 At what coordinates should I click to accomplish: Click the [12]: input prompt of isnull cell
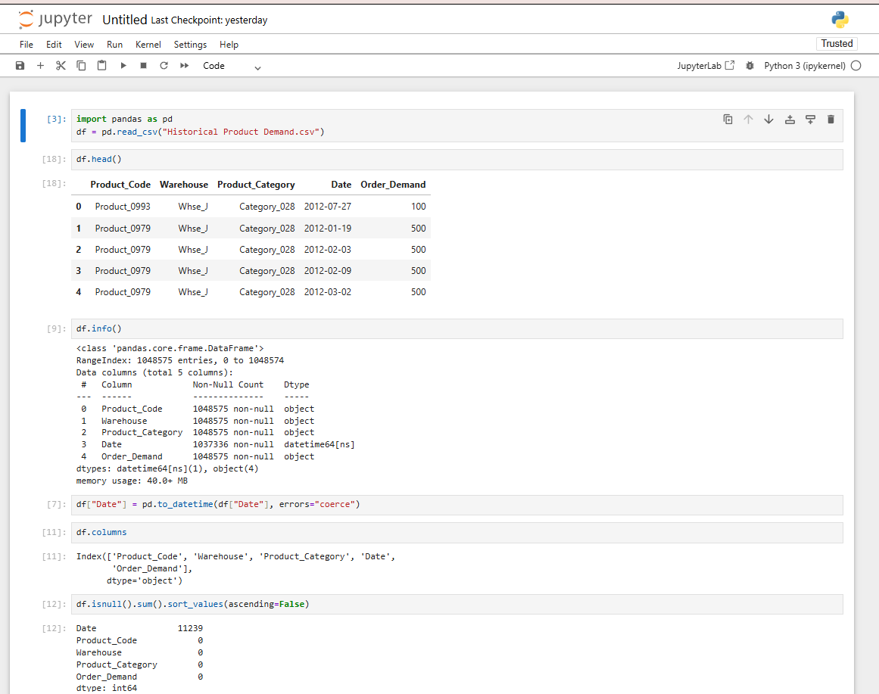click(54, 604)
